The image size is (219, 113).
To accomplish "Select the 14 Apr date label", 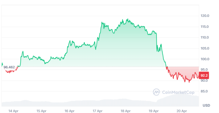I will 13,111.
